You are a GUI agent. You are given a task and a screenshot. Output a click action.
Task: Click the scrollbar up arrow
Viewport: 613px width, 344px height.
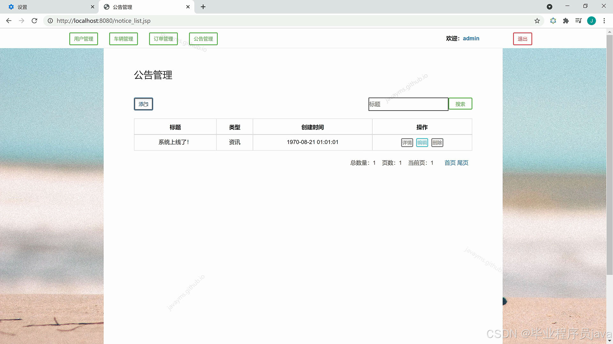(609, 32)
